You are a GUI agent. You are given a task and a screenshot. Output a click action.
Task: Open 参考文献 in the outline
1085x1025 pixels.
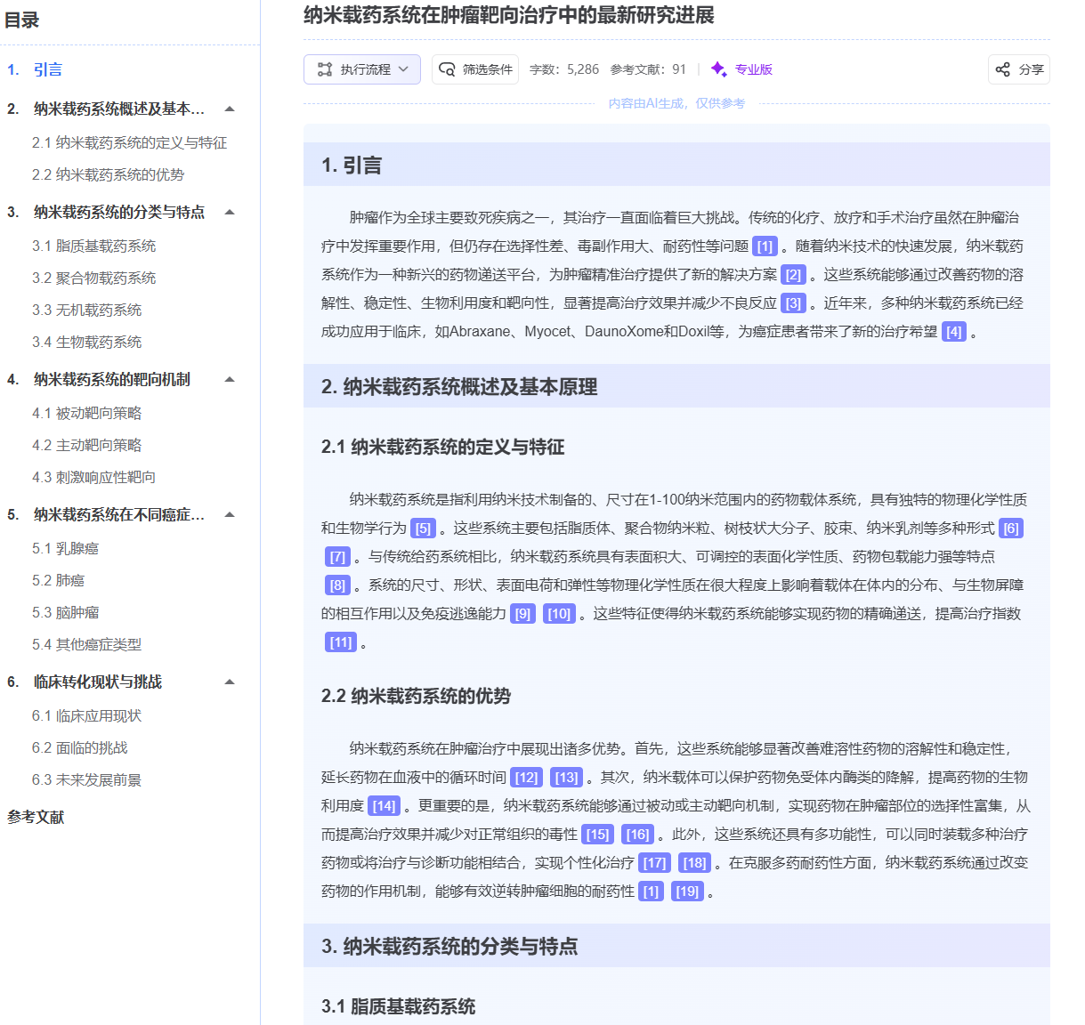point(36,817)
